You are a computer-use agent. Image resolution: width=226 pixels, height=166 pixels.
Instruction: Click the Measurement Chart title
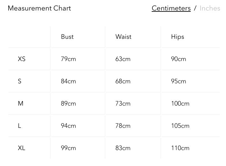tap(39, 8)
